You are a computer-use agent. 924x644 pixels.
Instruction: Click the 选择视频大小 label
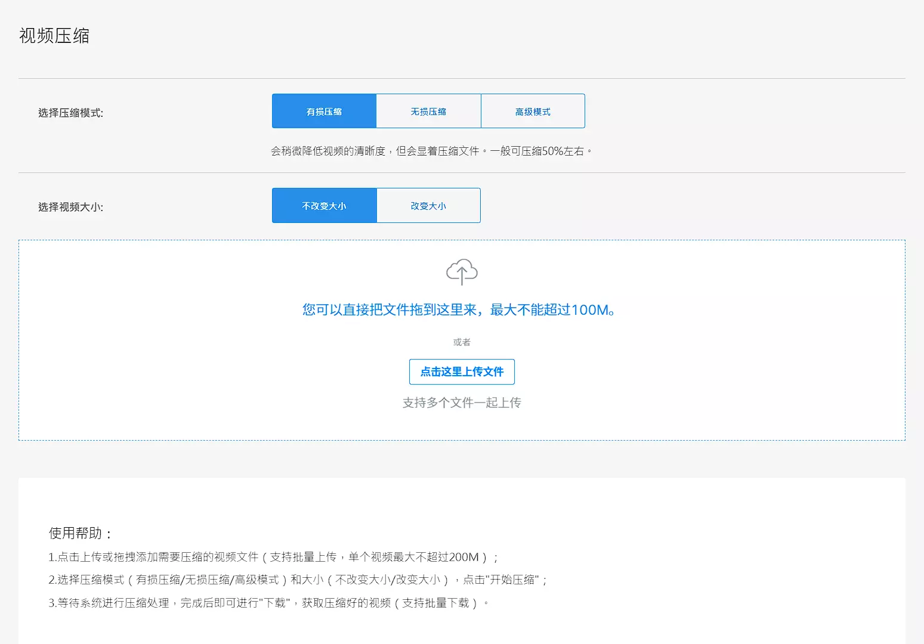pos(70,207)
